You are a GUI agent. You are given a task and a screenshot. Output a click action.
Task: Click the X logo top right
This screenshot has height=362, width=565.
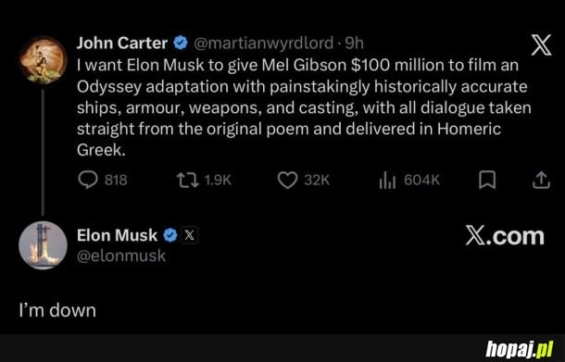[541, 45]
